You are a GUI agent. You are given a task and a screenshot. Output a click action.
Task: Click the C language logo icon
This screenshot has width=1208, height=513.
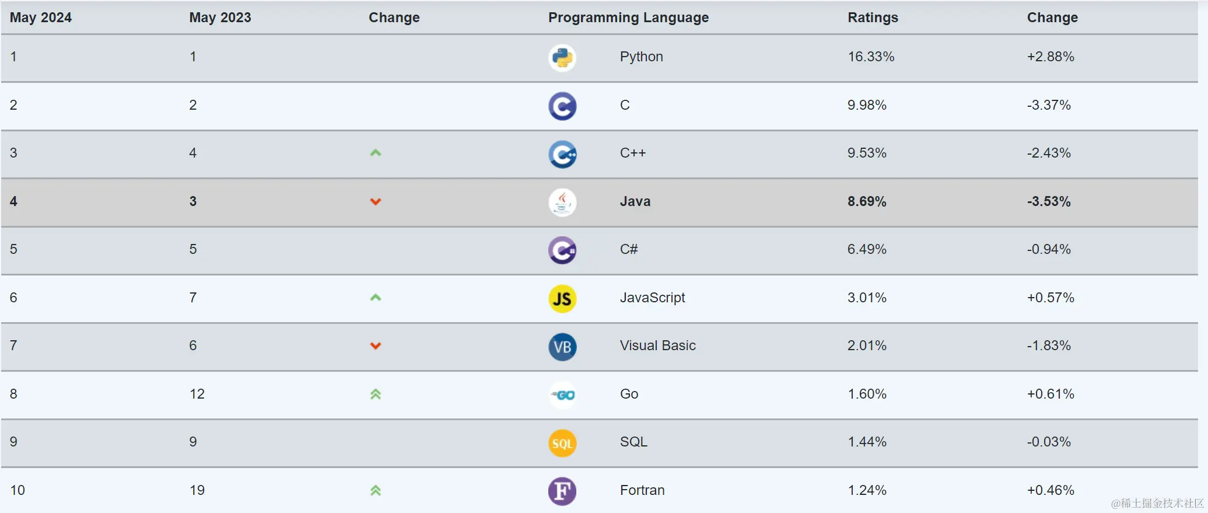click(562, 106)
